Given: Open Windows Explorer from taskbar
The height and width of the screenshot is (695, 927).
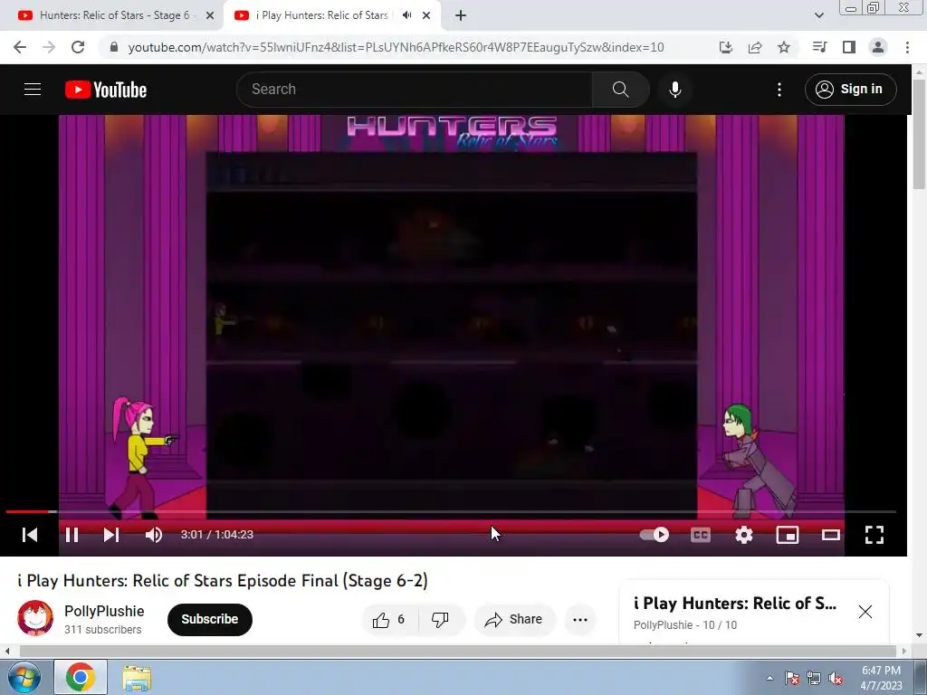Looking at the screenshot, I should pyautogui.click(x=137, y=677).
